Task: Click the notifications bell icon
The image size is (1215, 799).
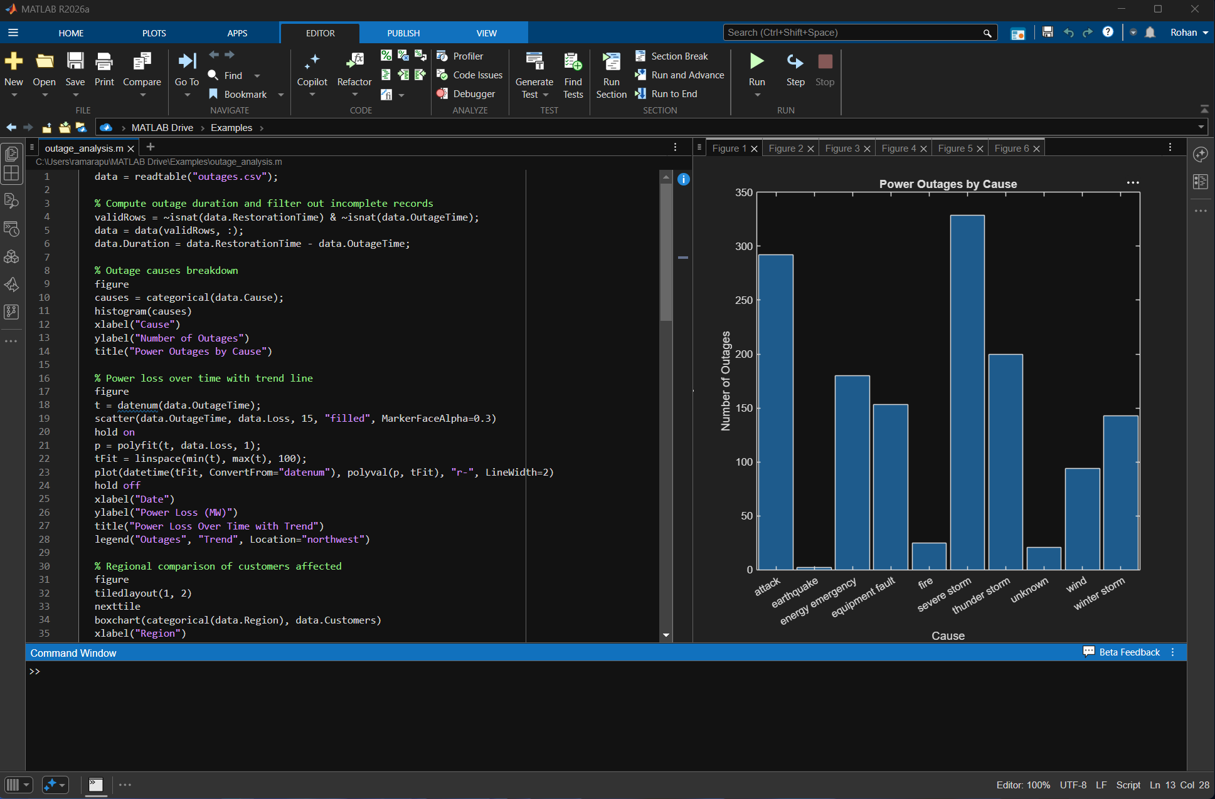Action: (1150, 33)
